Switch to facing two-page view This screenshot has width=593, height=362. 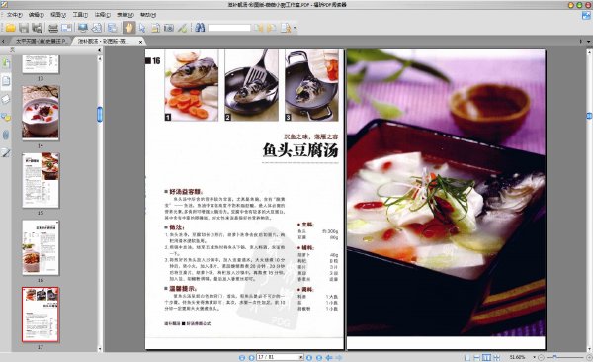point(486,357)
